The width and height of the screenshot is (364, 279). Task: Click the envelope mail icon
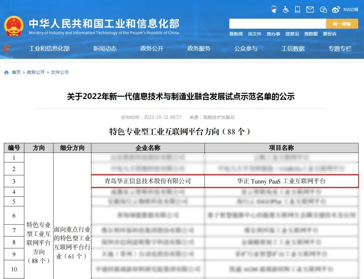pyautogui.click(x=310, y=9)
